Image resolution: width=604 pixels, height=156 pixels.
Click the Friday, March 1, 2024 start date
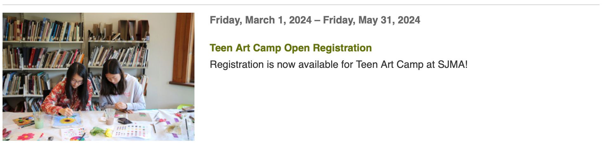260,20
